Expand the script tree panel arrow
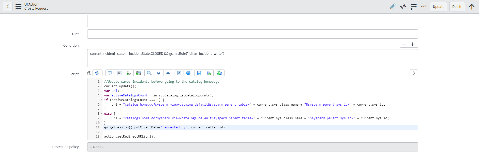The image size is (479, 153). (x=414, y=73)
